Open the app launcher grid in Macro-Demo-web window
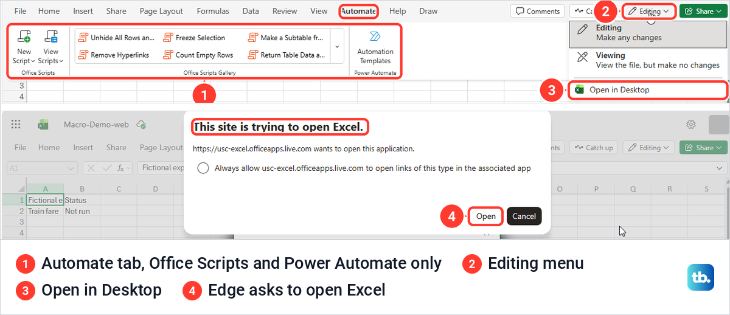The height and width of the screenshot is (315, 730). 16,124
